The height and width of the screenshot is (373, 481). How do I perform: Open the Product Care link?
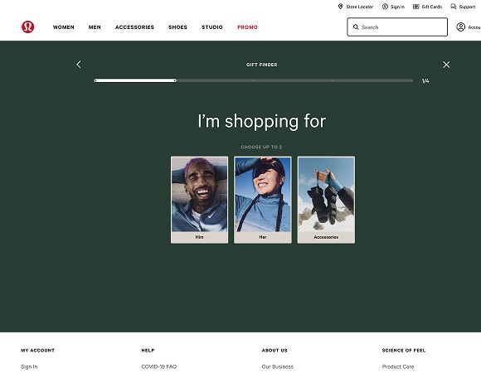tap(398, 366)
